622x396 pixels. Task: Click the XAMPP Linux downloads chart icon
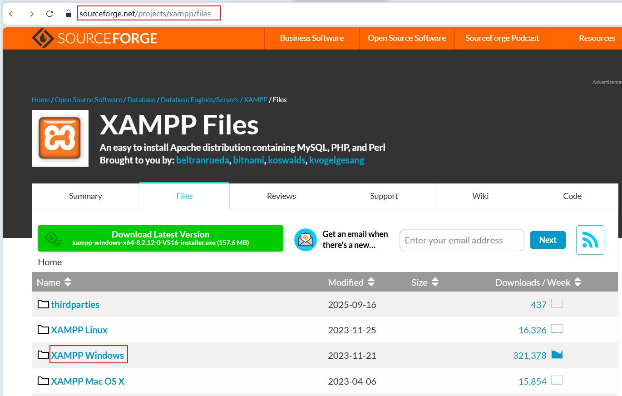point(557,329)
